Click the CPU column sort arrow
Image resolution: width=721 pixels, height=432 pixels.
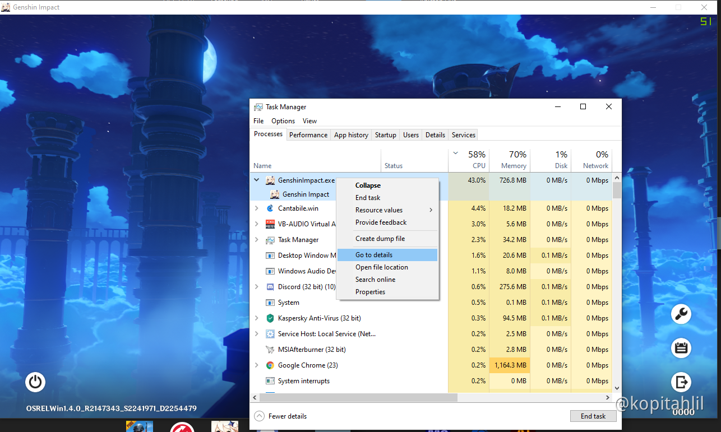click(x=455, y=152)
